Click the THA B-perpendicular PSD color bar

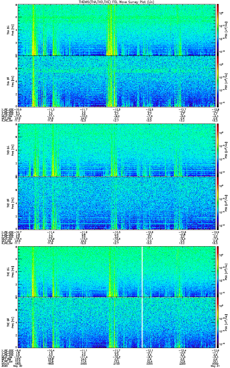point(218,30)
